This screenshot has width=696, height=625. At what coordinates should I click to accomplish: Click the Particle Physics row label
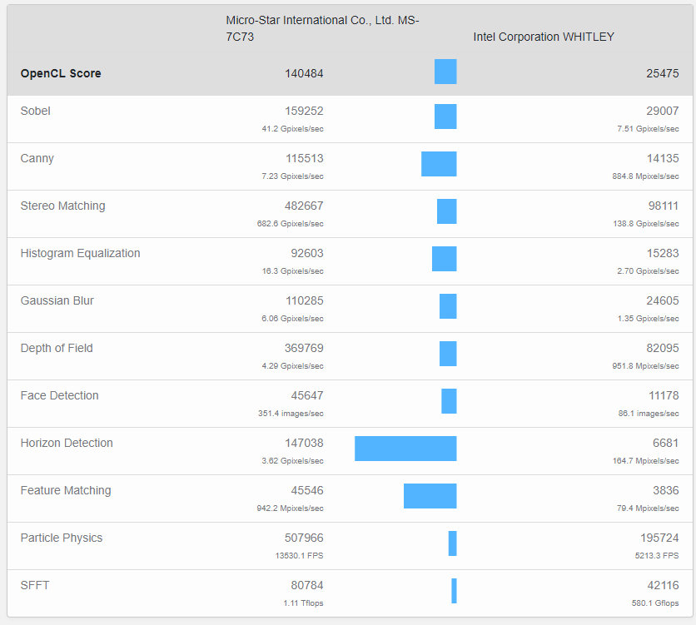(x=61, y=538)
